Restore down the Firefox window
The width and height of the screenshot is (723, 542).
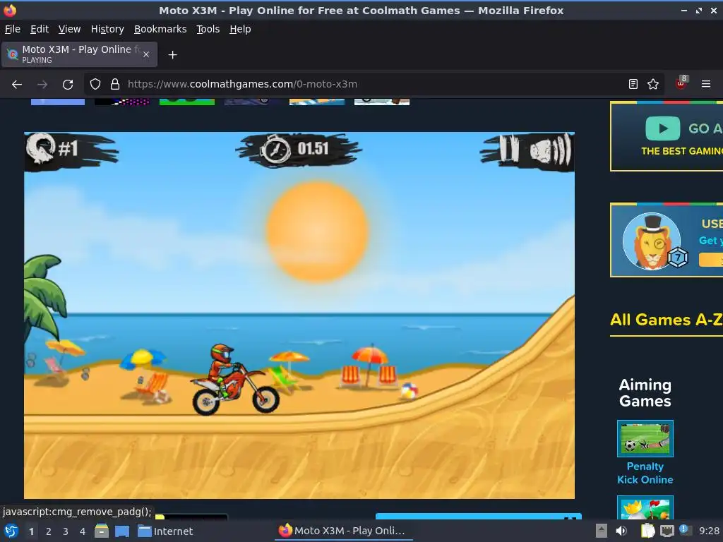click(x=699, y=10)
